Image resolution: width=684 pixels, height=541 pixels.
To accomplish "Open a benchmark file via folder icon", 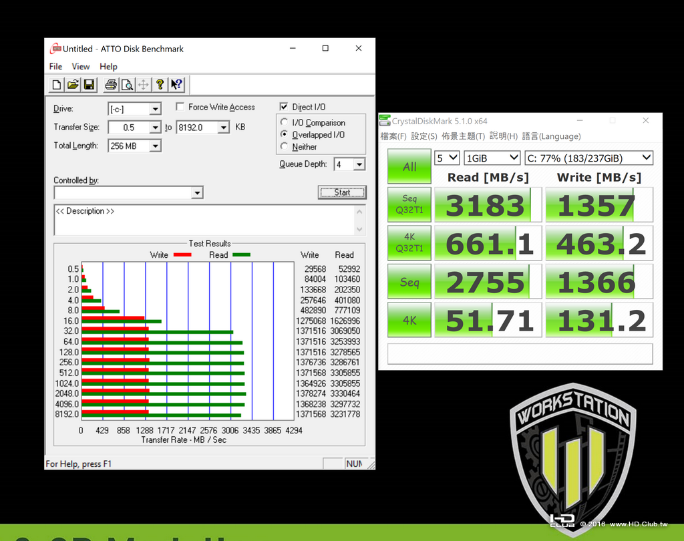I will click(73, 85).
